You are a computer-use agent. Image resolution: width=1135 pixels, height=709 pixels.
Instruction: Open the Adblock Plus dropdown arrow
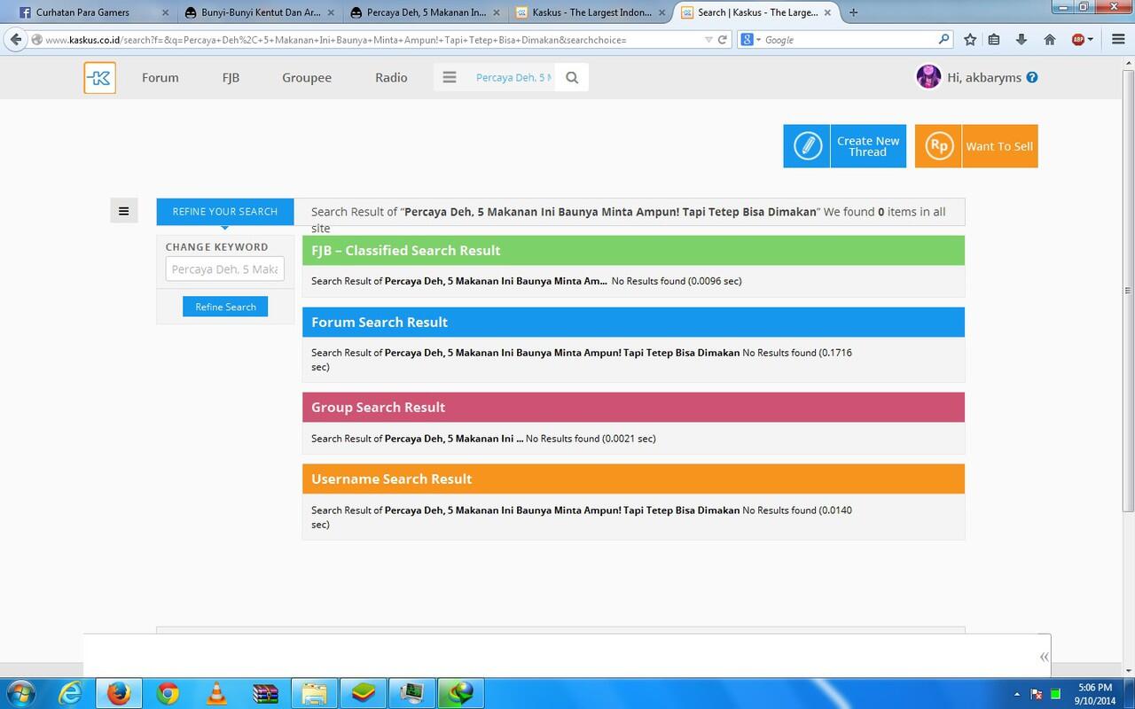tap(1090, 40)
